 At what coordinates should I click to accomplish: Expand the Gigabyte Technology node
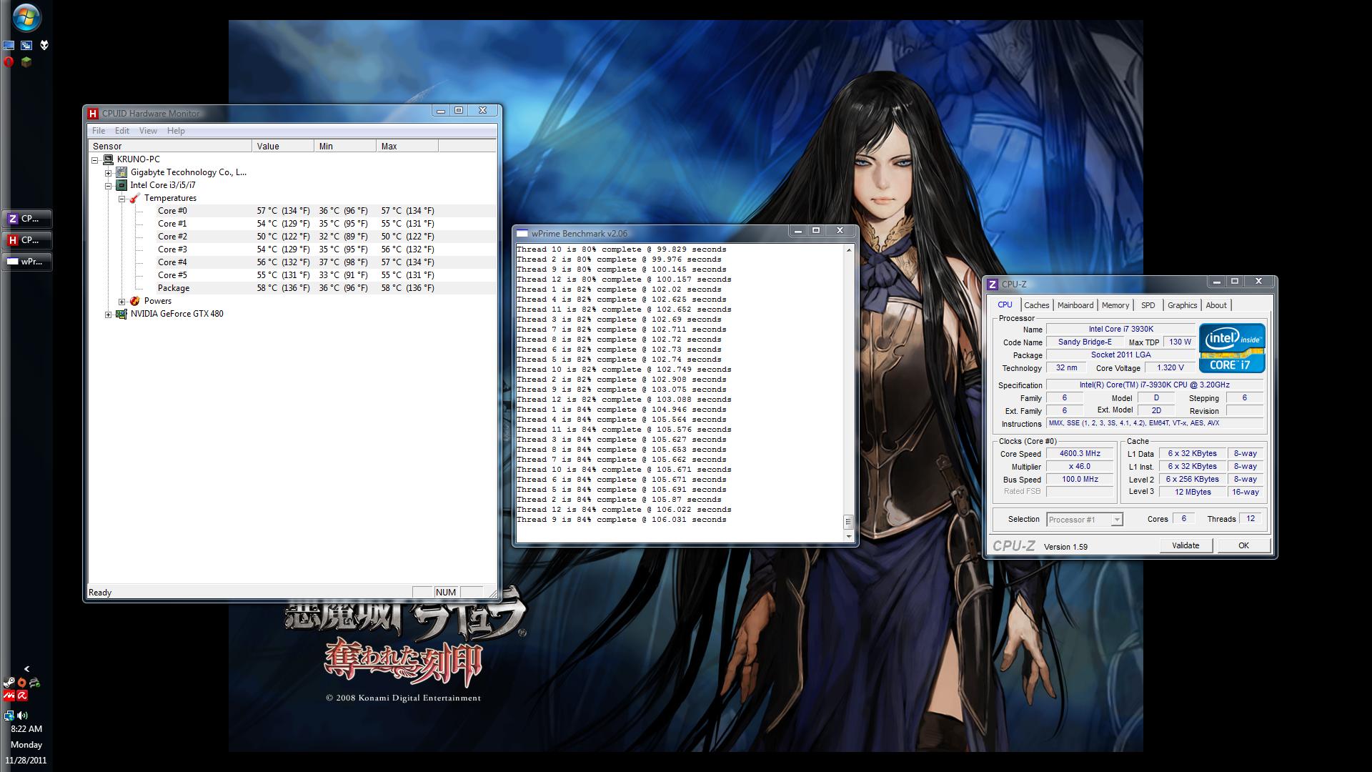(108, 173)
